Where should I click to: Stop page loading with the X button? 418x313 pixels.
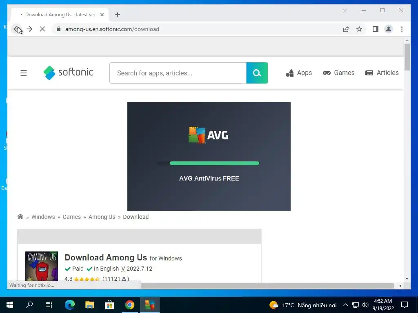42,29
